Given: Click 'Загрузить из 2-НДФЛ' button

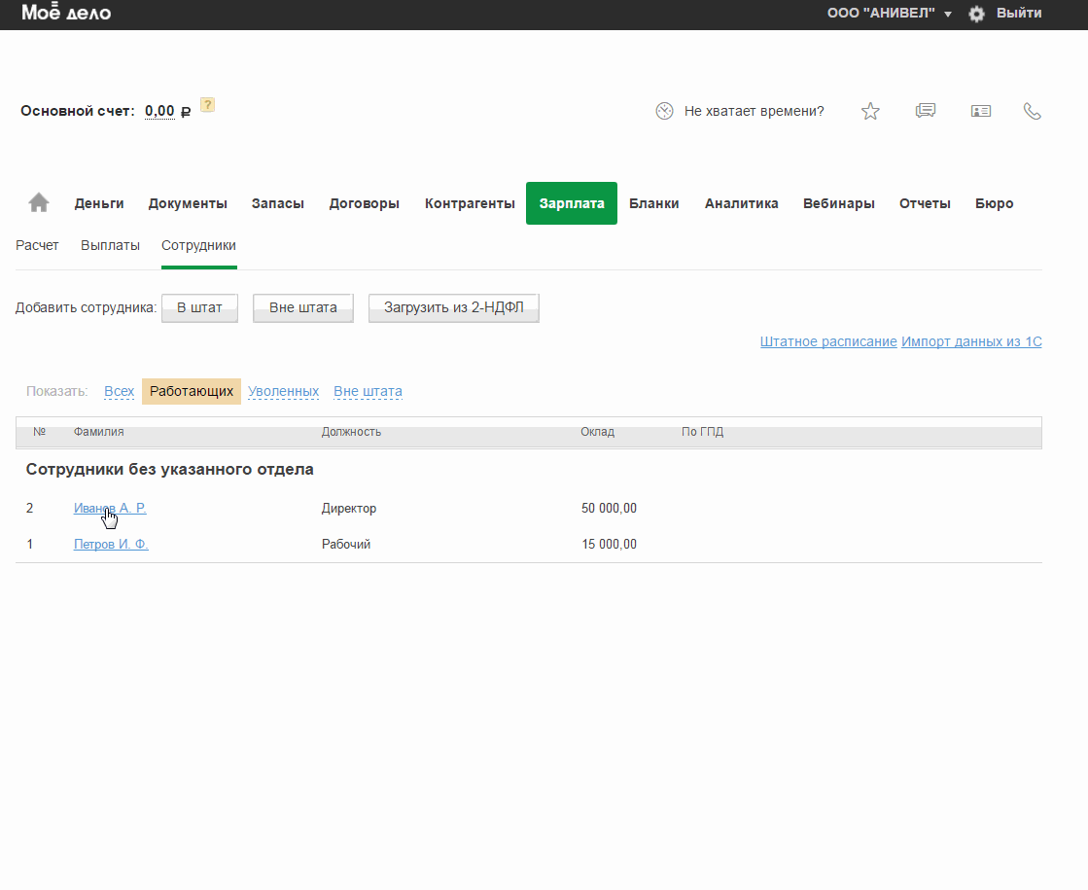Looking at the screenshot, I should pyautogui.click(x=453, y=307).
